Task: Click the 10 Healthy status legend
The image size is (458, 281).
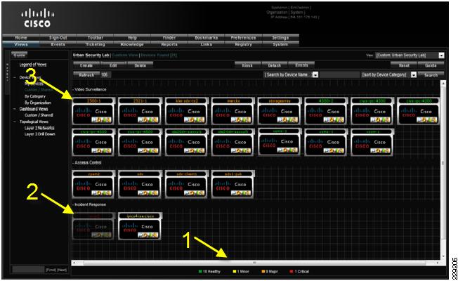Action: pyautogui.click(x=209, y=271)
